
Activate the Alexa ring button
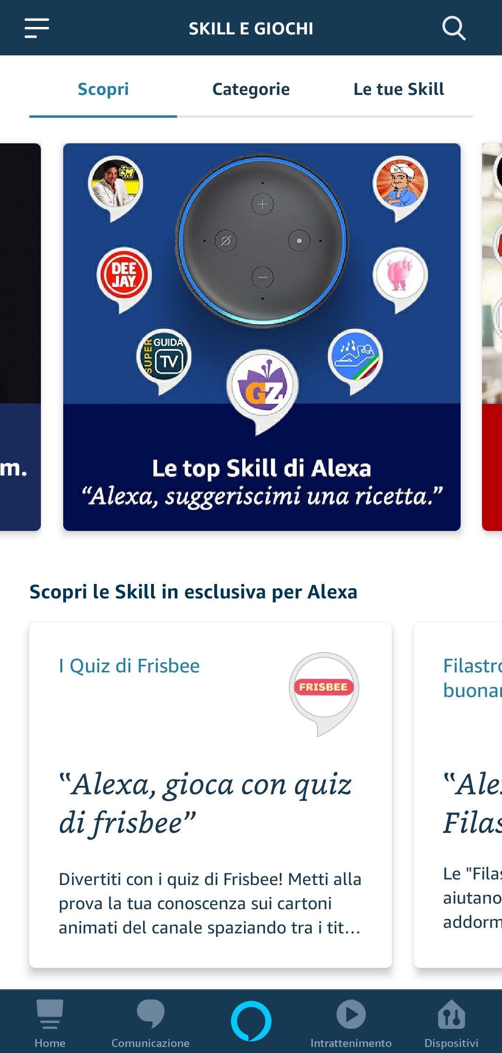point(251,1021)
